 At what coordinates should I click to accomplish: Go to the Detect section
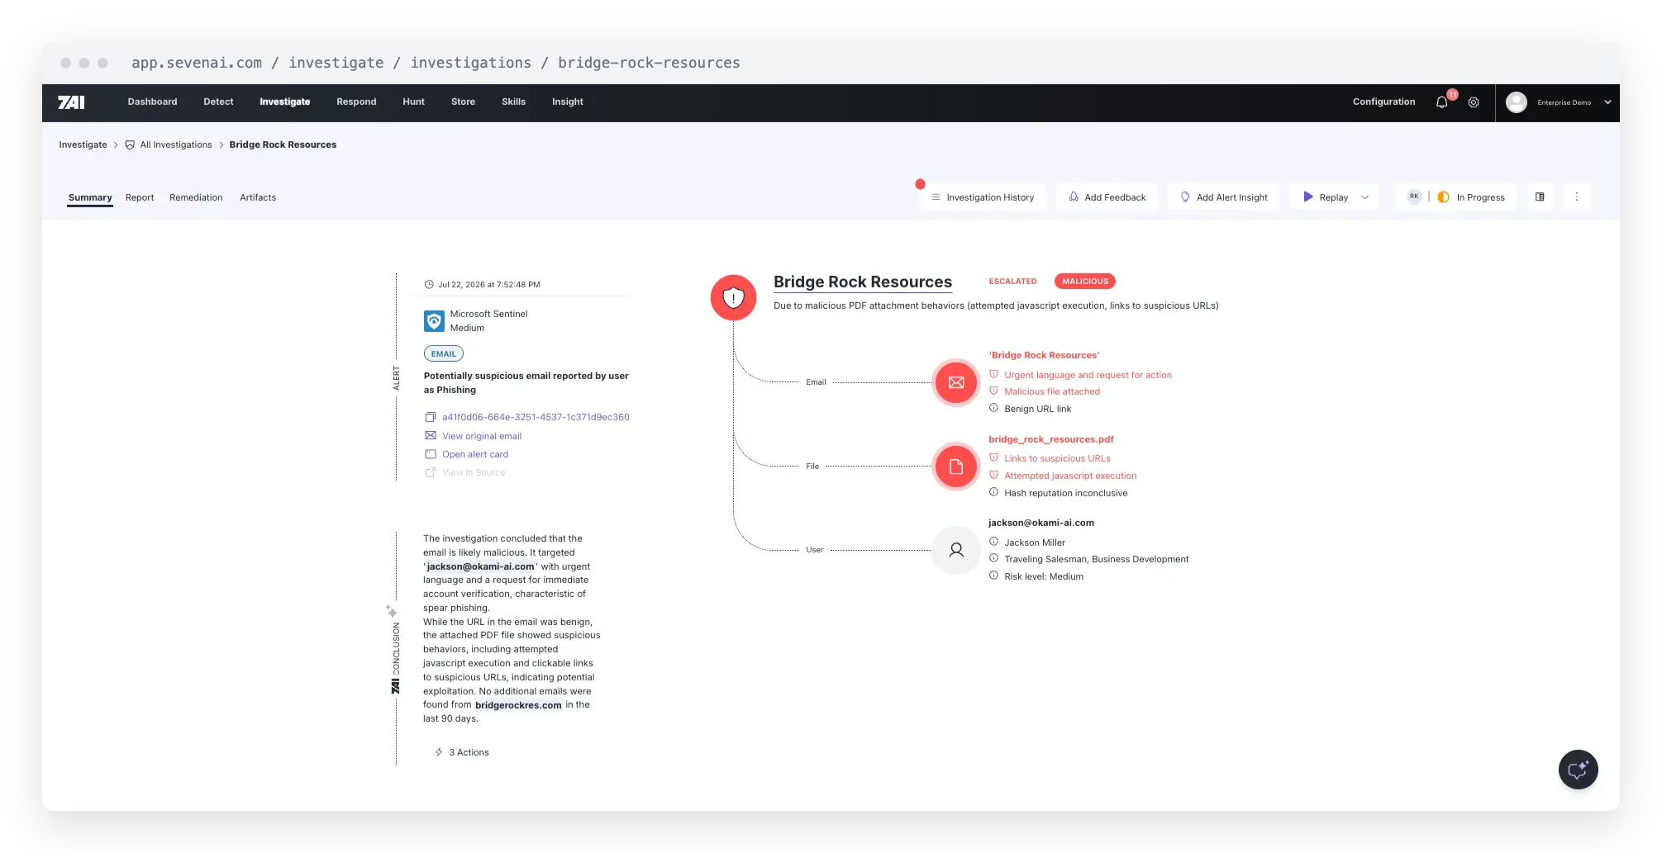tap(218, 102)
